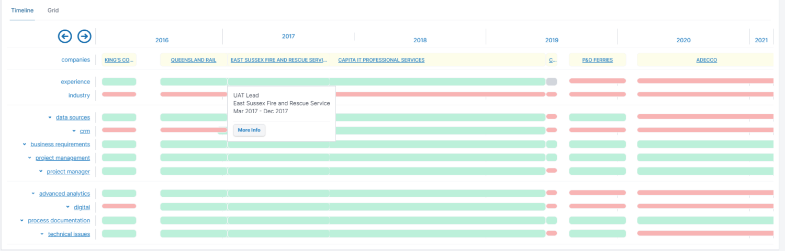Click industry bar under King's Co
The image size is (785, 251).
click(x=119, y=94)
